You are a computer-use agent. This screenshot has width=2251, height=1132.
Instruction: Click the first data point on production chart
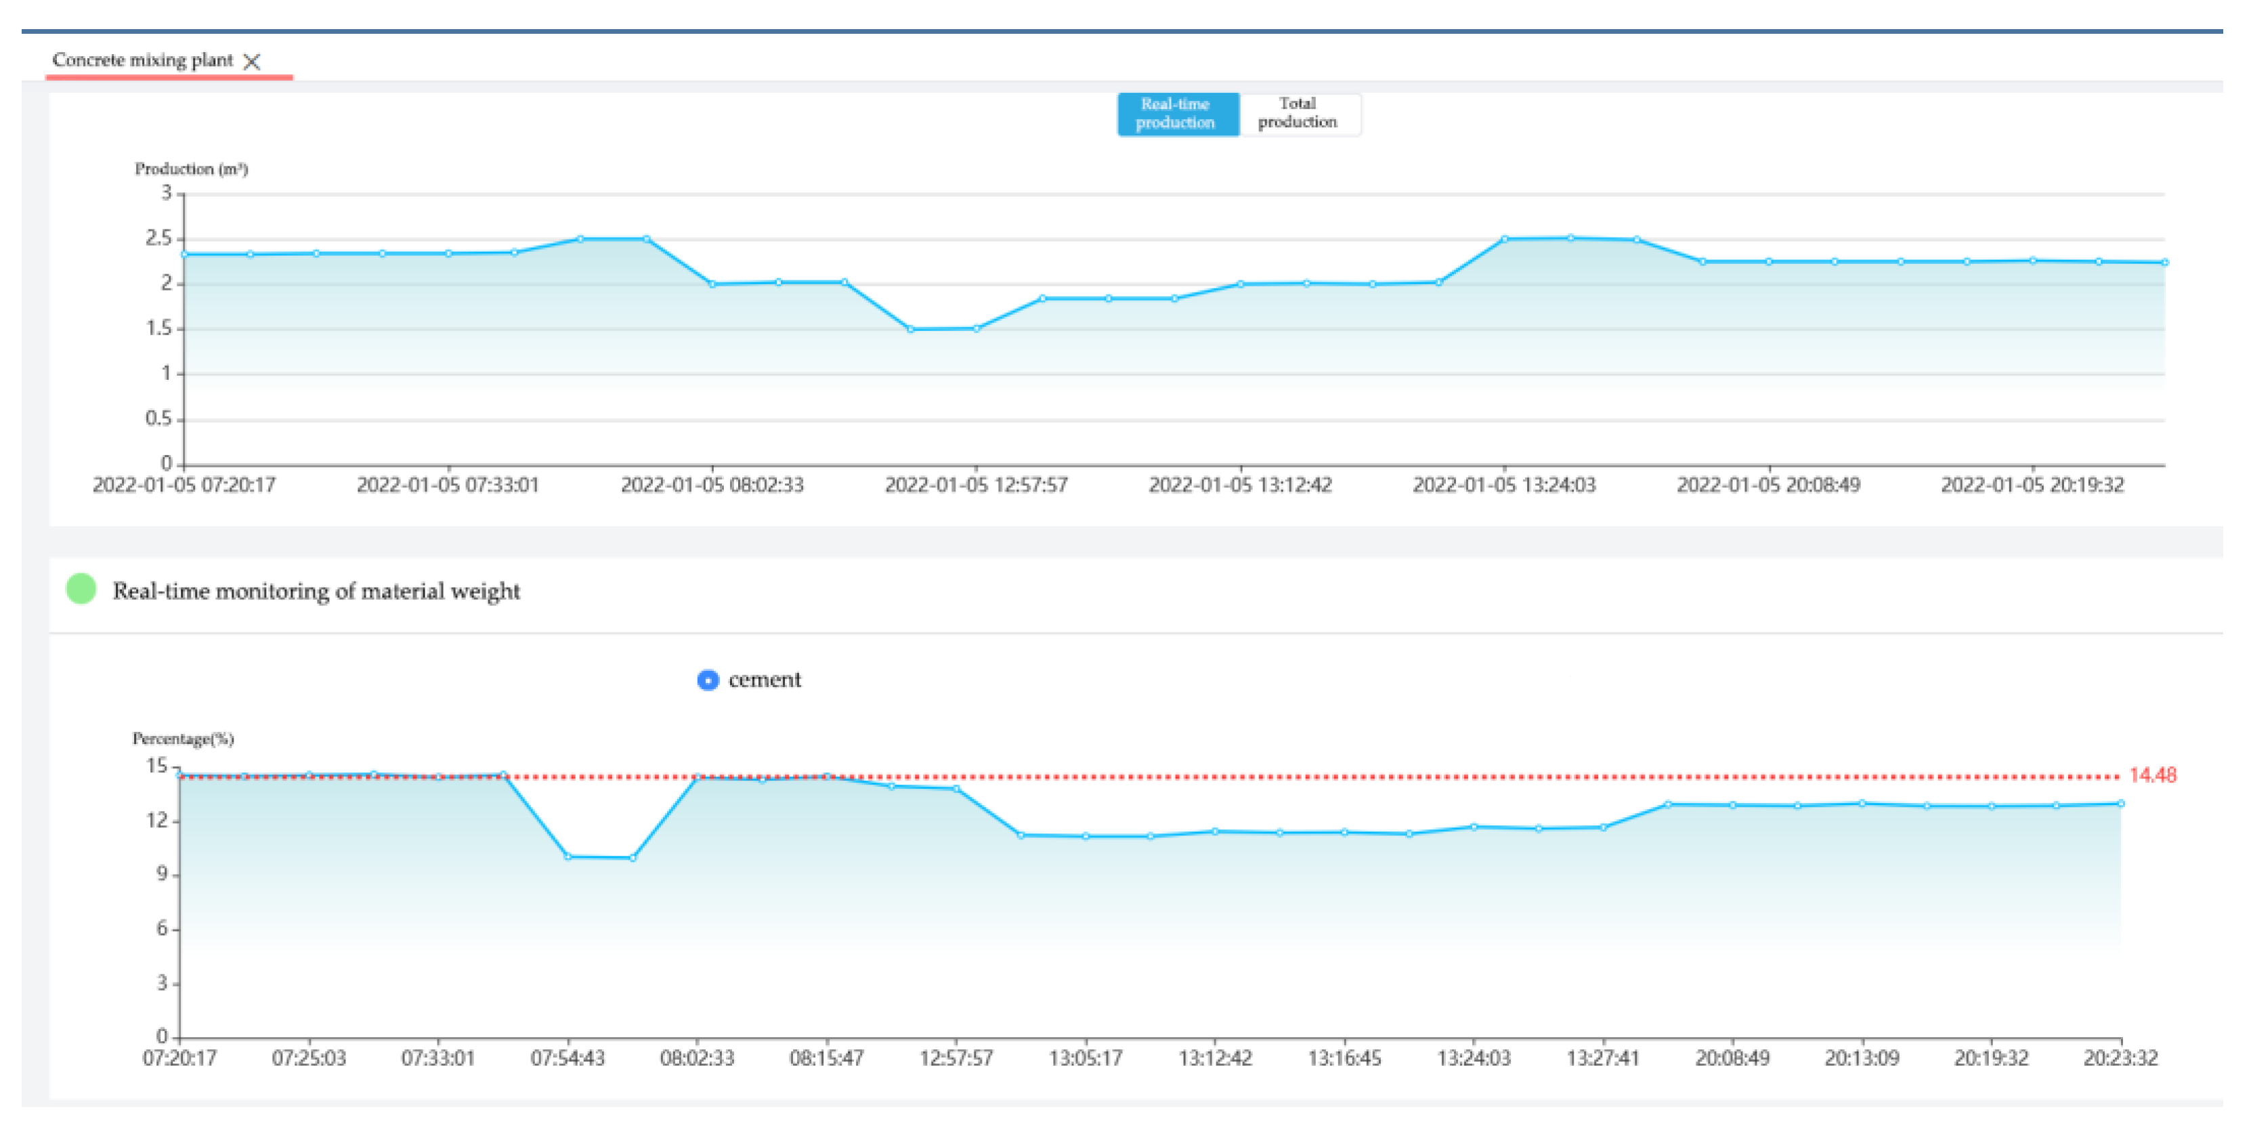point(184,254)
